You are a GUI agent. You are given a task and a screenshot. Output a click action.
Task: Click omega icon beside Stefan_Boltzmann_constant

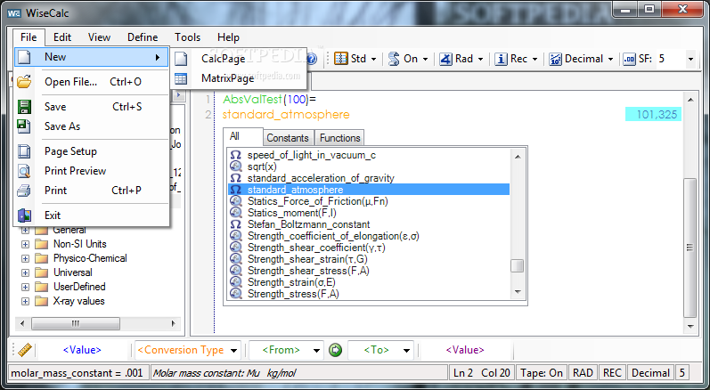pos(235,224)
